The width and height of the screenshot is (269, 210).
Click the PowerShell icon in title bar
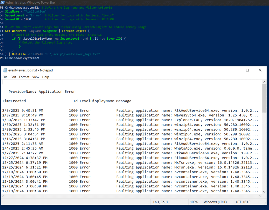(x=2, y=2)
